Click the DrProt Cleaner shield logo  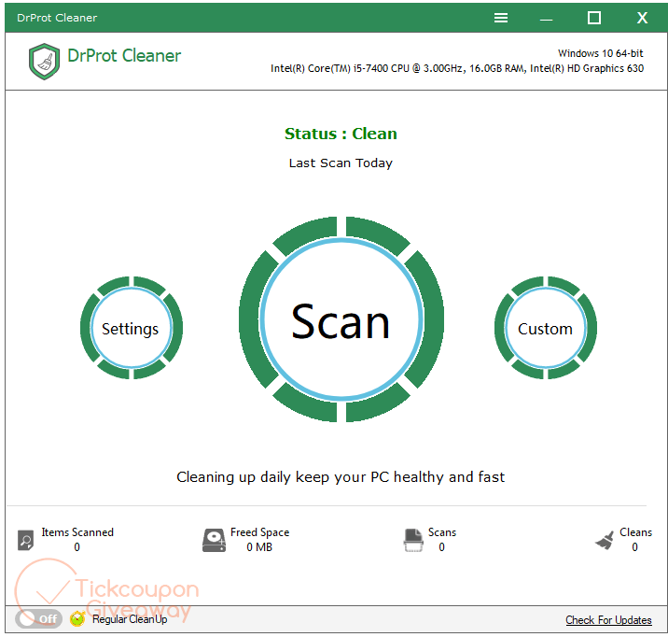pos(44,62)
